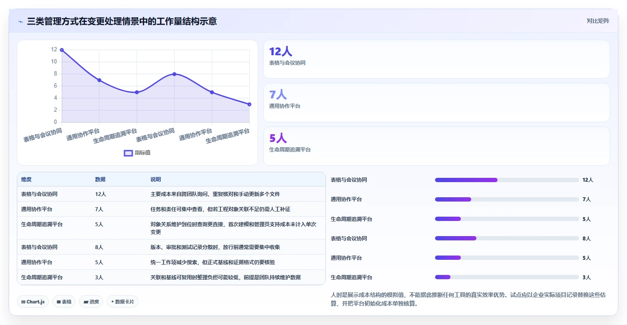
Task: Select the chart data point at value 7
Action: pos(99,80)
